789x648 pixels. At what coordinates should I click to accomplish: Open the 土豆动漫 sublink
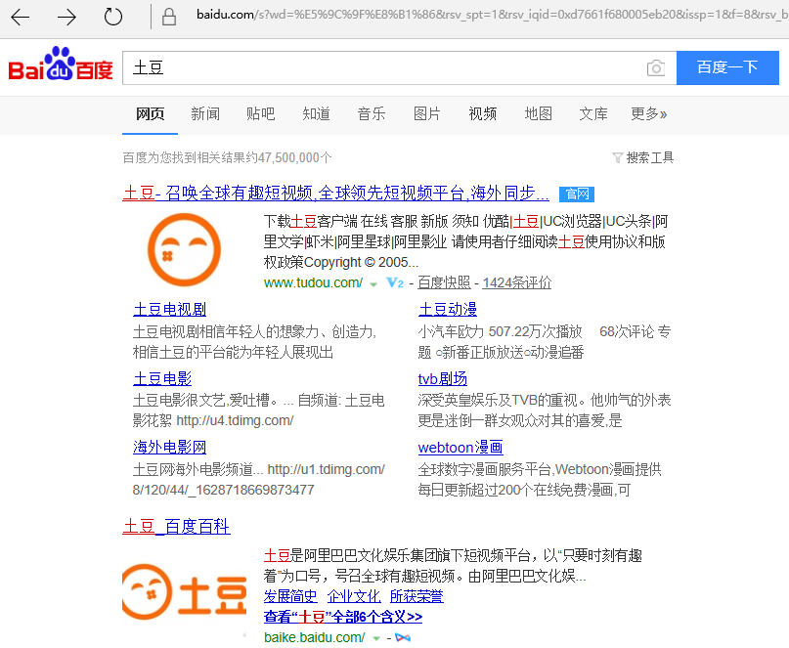(x=448, y=310)
